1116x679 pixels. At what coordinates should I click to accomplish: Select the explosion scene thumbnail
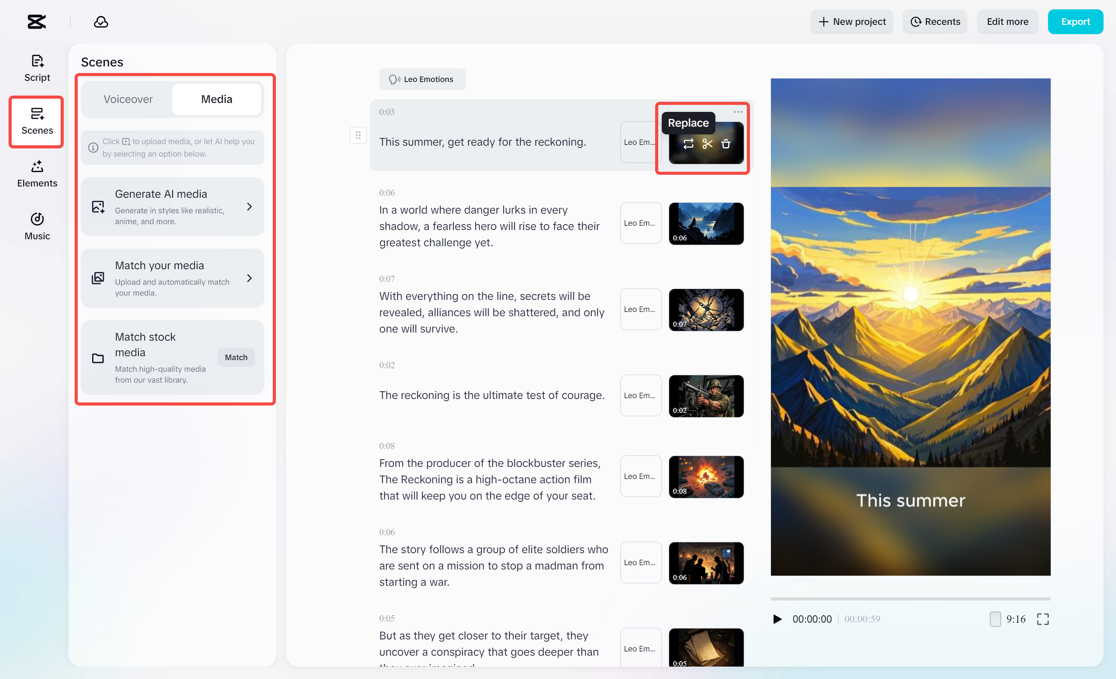pos(706,477)
